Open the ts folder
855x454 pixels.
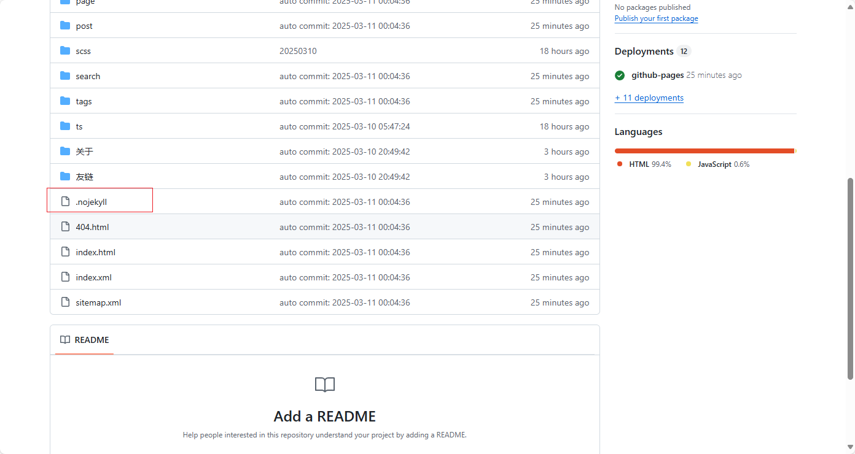click(79, 126)
